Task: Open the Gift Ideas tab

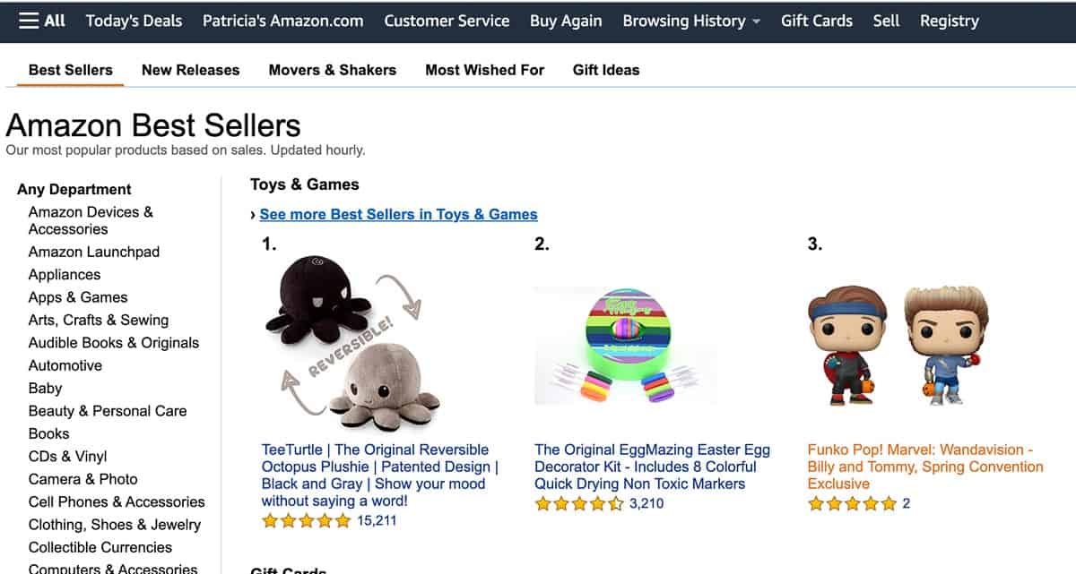Action: click(x=606, y=70)
